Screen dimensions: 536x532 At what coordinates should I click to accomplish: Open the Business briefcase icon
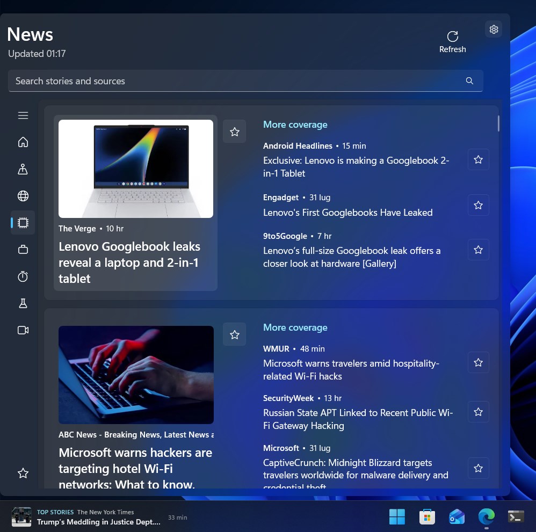pyautogui.click(x=23, y=250)
